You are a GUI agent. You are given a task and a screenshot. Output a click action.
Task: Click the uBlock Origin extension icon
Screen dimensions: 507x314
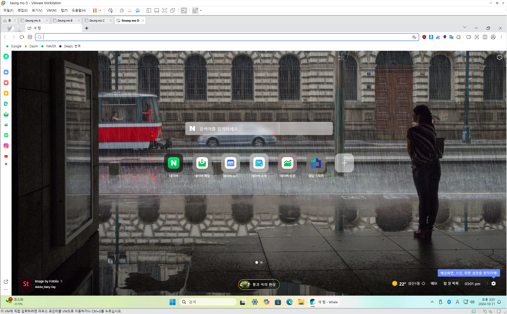(x=424, y=37)
